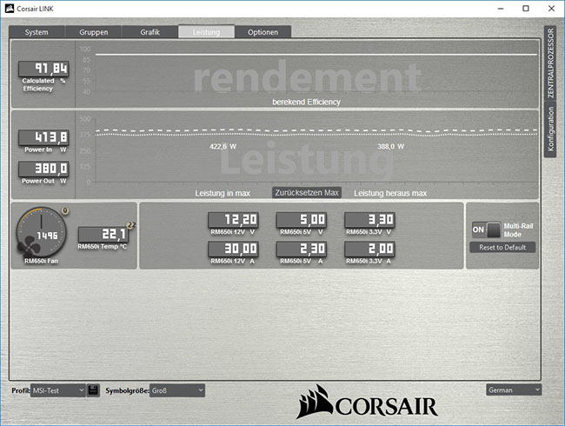Click the RM650i 5V voltage 5,00 readout

(x=302, y=220)
